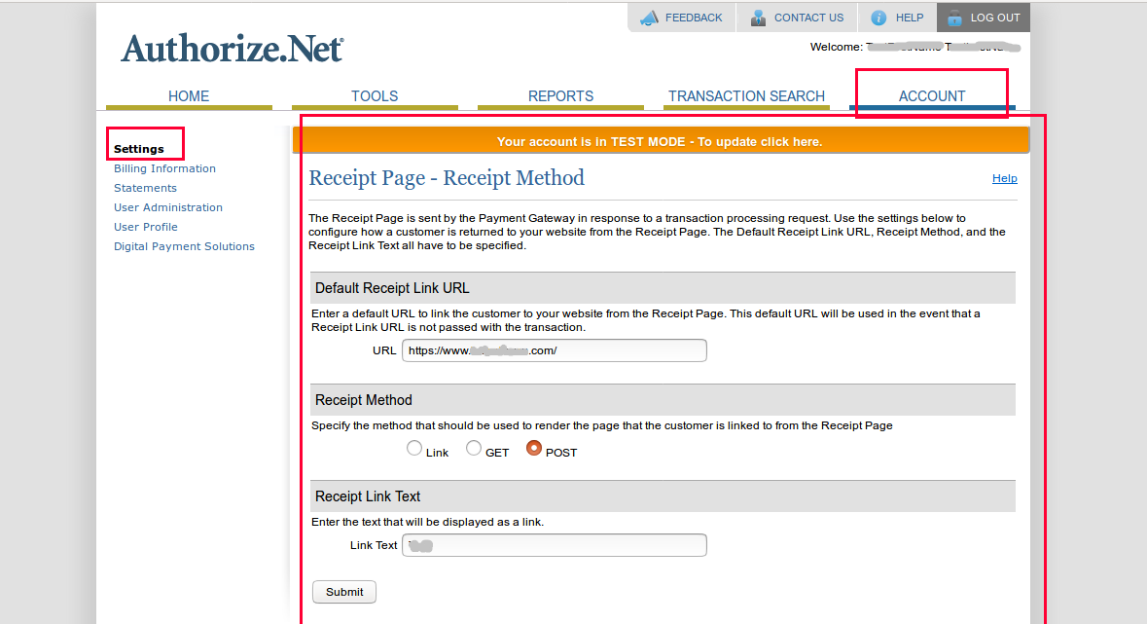Viewport: 1147px width, 624px height.
Task: Select the POST receipt method radio
Action: coord(534,448)
